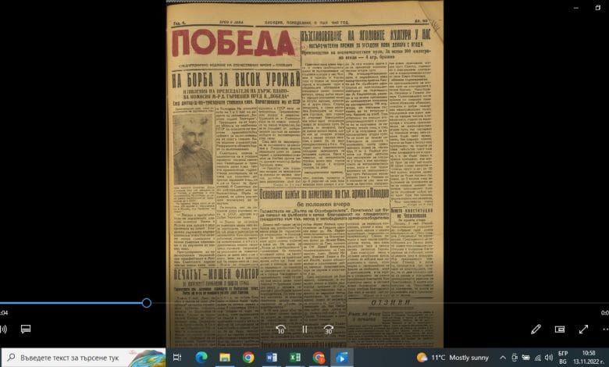Image resolution: width=609 pixels, height=367 pixels.
Task: Open the pencil edit menu
Action: coord(536,330)
